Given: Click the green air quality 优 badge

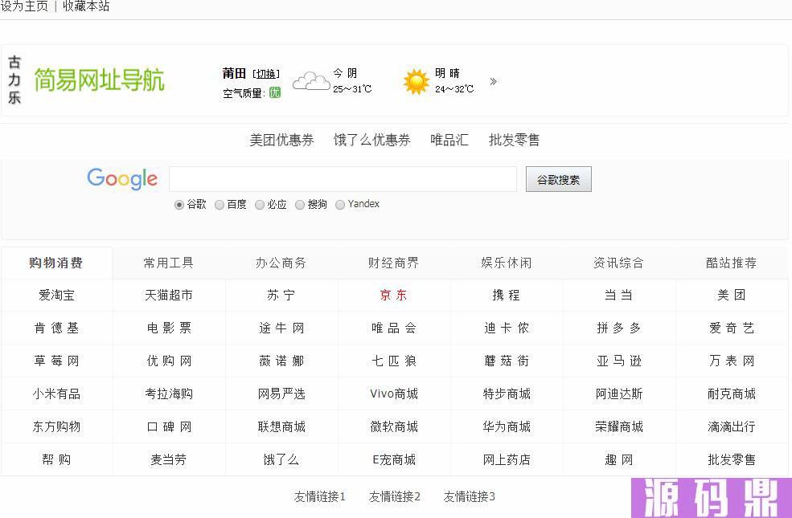Looking at the screenshot, I should click(x=275, y=92).
